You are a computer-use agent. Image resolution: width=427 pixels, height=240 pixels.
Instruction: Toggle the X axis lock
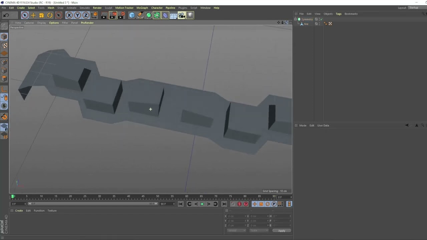(x=69, y=15)
